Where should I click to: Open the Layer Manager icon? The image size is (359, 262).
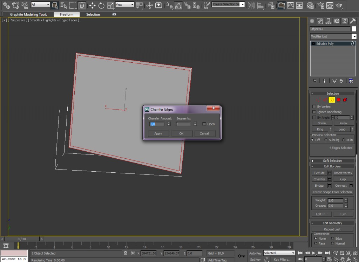coord(271,5)
